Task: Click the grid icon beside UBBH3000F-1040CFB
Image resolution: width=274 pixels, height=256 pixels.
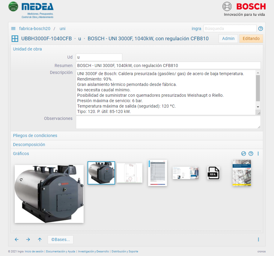Action: pos(15,38)
